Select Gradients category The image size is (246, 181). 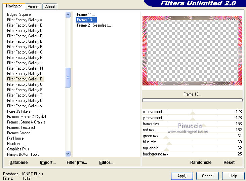tap(14, 143)
